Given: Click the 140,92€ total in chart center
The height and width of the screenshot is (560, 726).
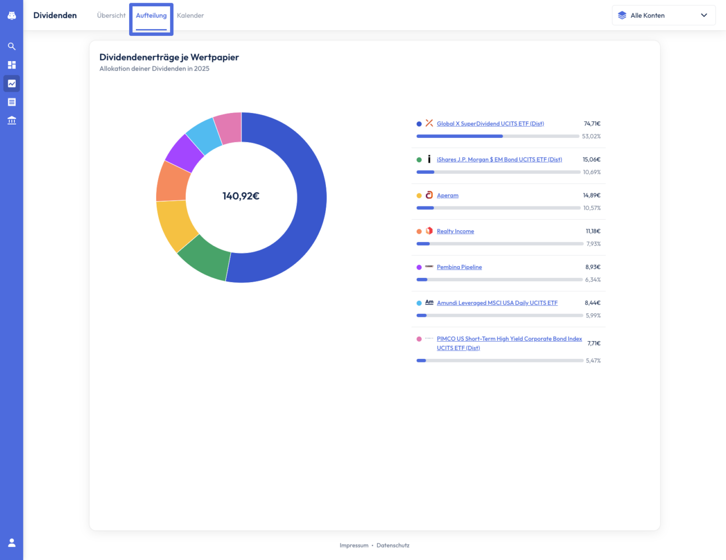Looking at the screenshot, I should (241, 196).
